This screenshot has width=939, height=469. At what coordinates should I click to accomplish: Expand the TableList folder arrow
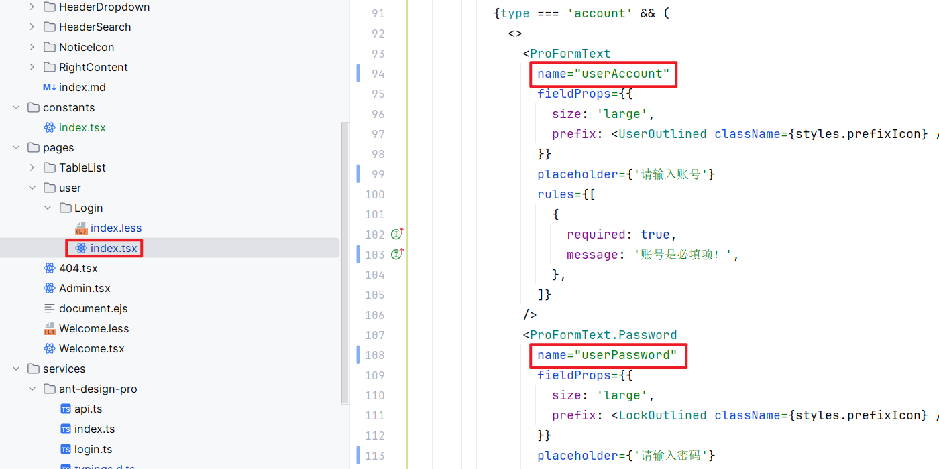(32, 167)
